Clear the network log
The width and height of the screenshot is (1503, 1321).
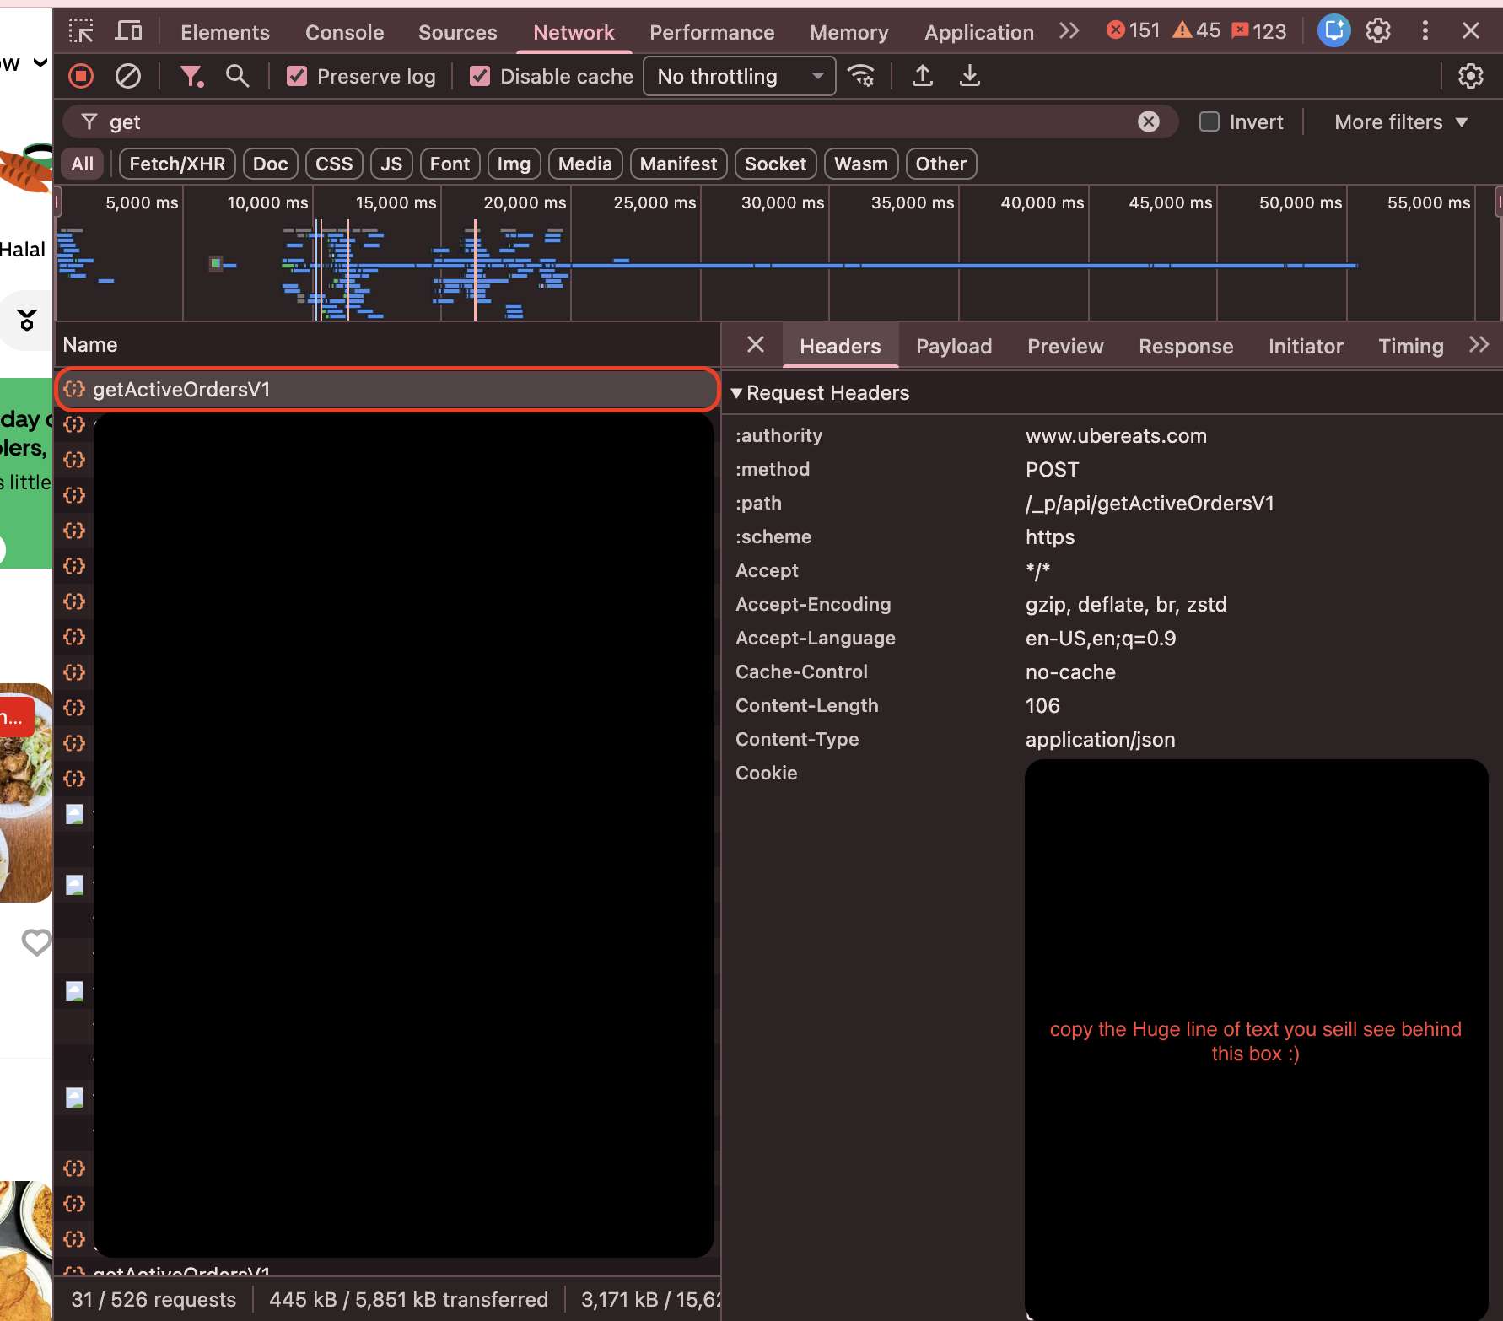[x=128, y=77]
